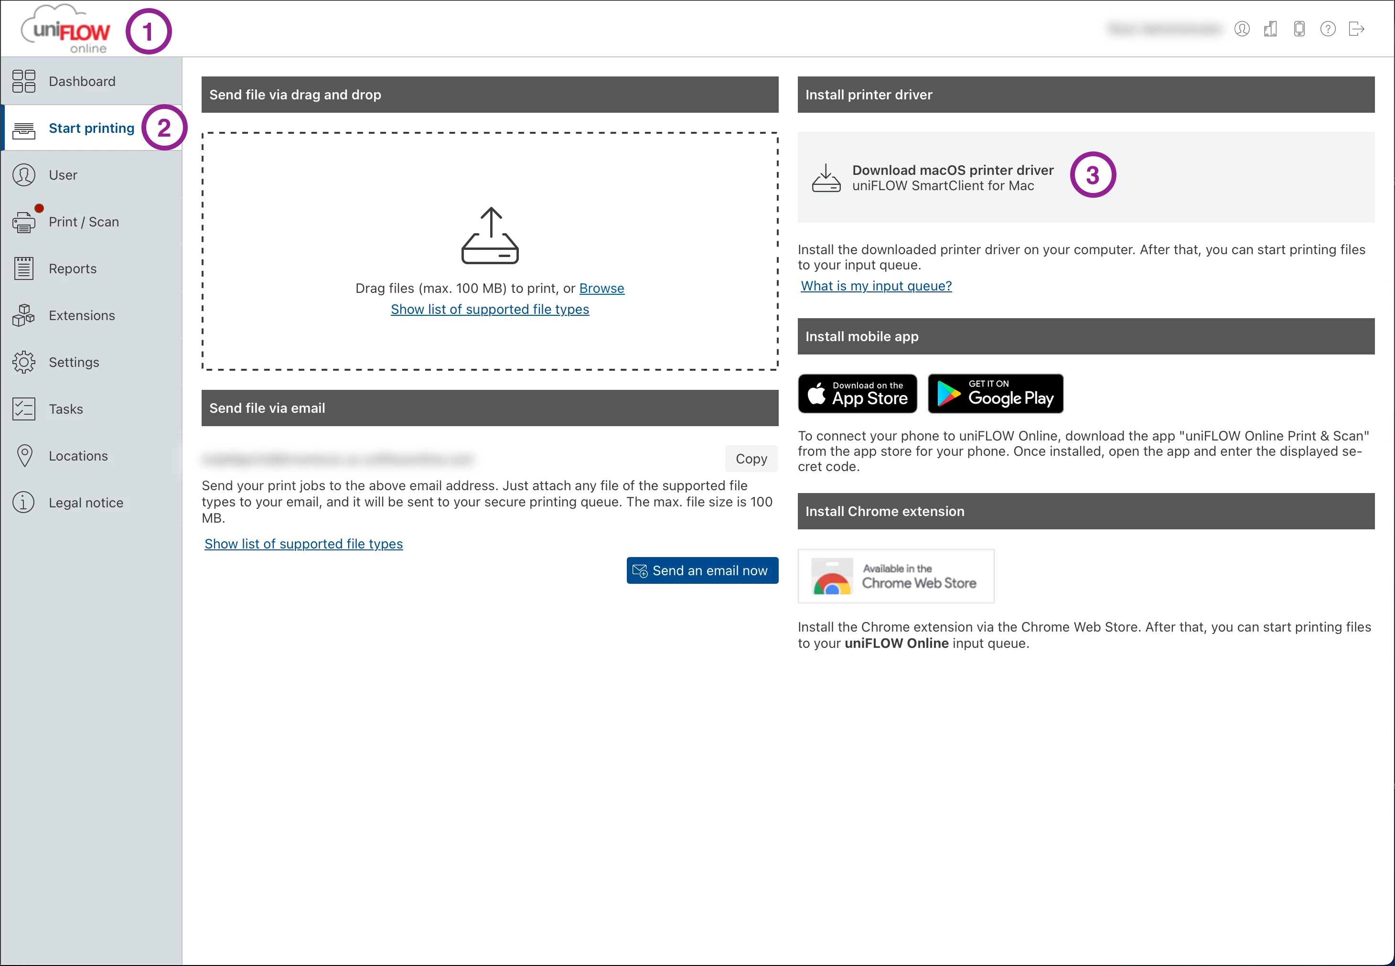Click the User avatar icon in sidebar
The width and height of the screenshot is (1395, 966).
coord(23,175)
